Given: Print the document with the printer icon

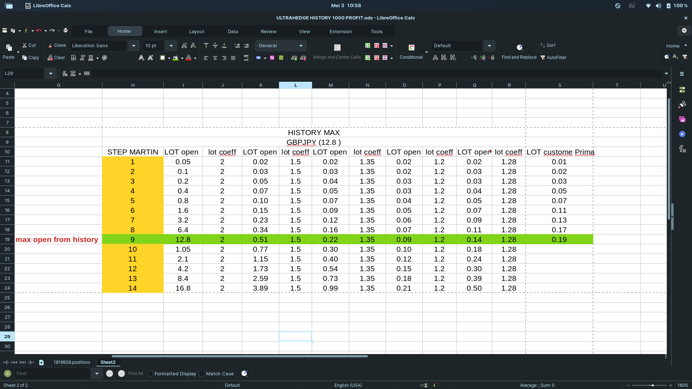Looking at the screenshot, I should pos(66,31).
